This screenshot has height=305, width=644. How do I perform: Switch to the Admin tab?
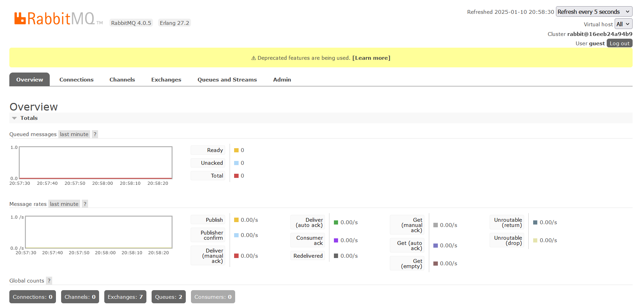point(282,79)
